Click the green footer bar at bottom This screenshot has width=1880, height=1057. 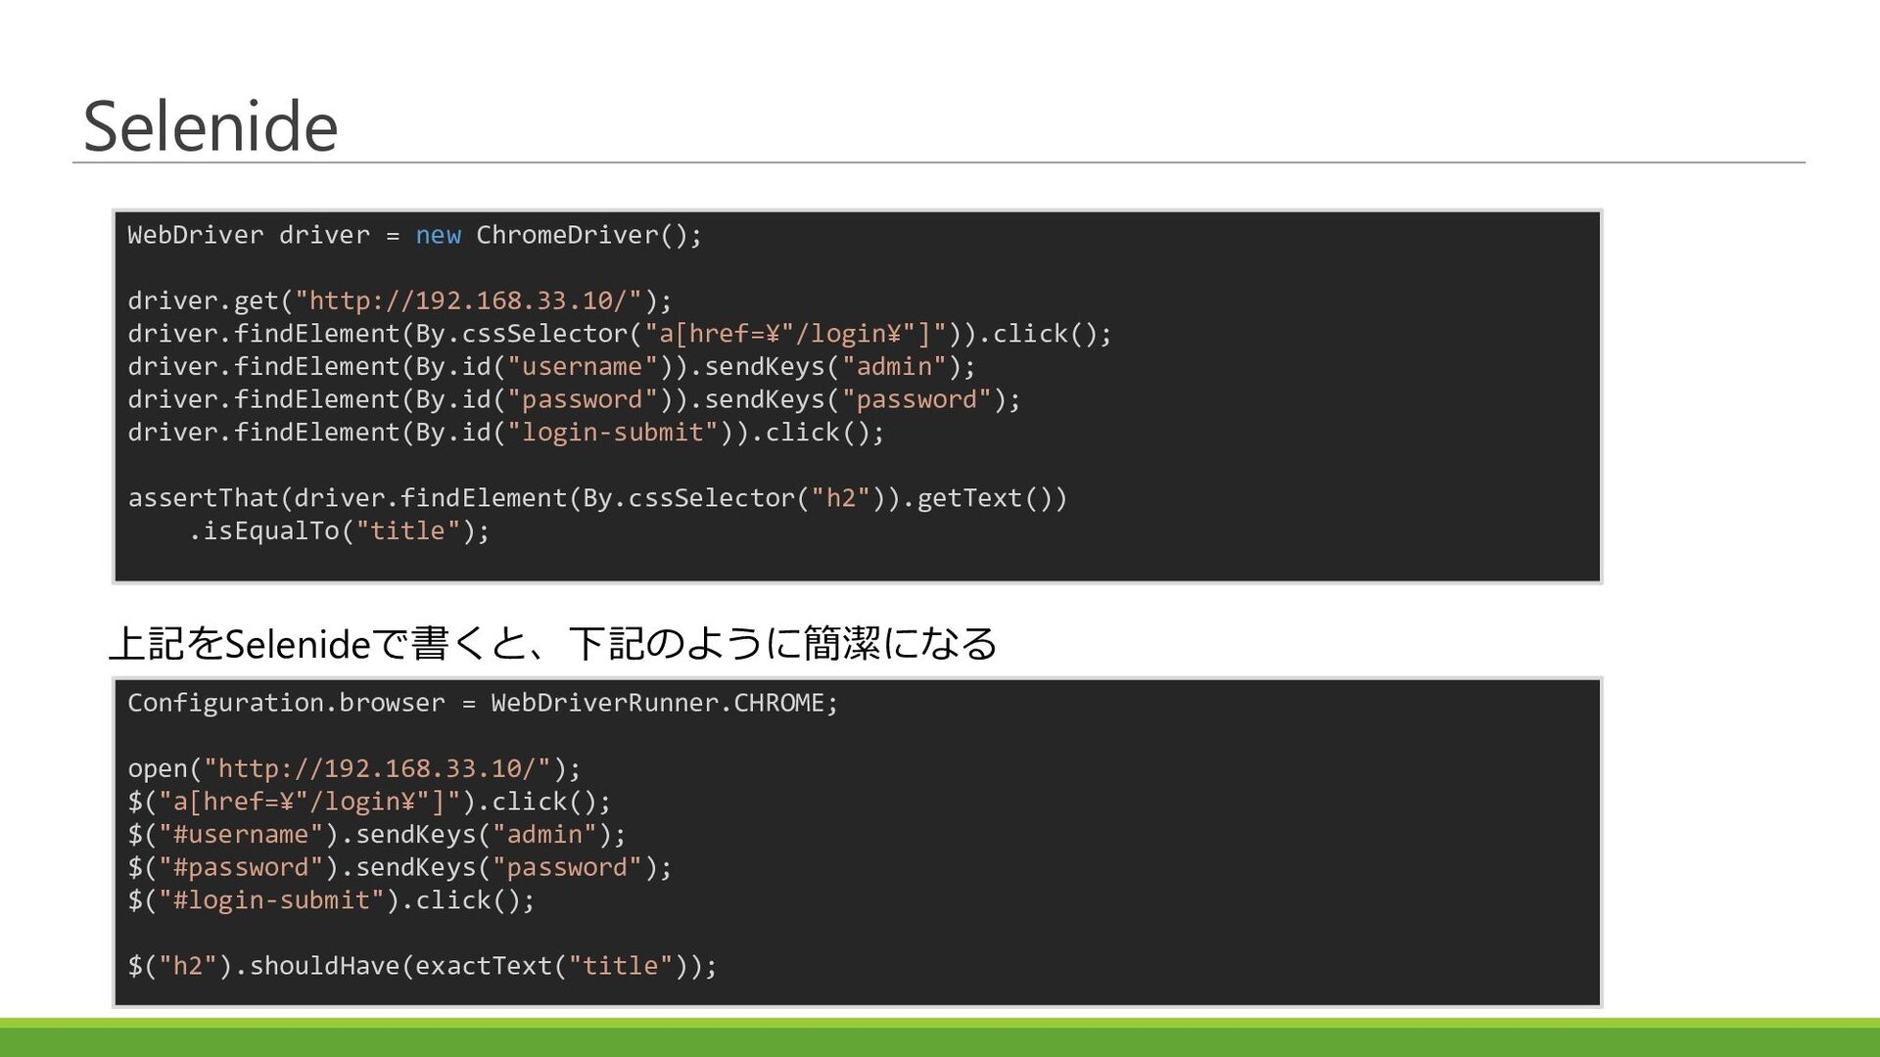[940, 1038]
